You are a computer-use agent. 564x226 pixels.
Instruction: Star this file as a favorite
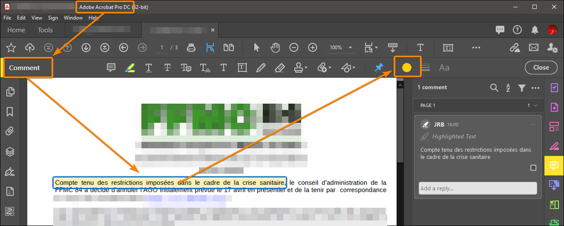click(11, 47)
